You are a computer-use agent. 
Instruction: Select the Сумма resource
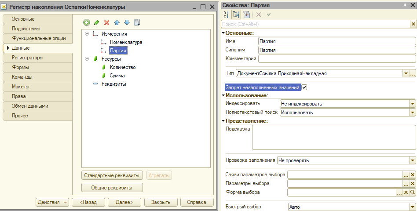tap(117, 76)
